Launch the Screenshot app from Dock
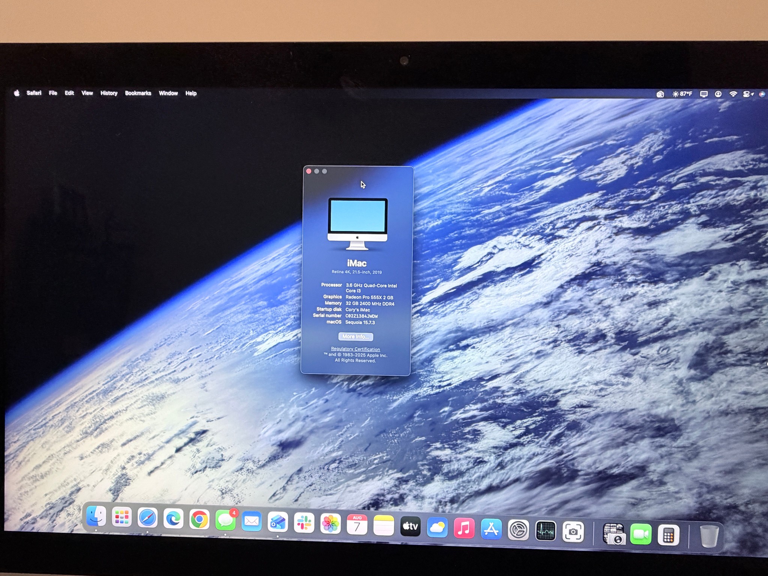 click(x=573, y=532)
